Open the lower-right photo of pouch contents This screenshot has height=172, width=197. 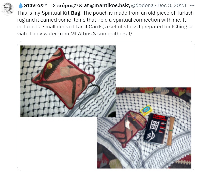(x=144, y=128)
